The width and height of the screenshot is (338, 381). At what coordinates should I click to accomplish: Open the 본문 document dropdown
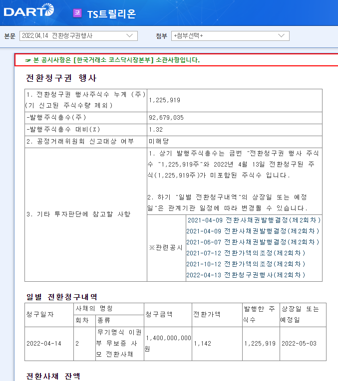coord(78,36)
